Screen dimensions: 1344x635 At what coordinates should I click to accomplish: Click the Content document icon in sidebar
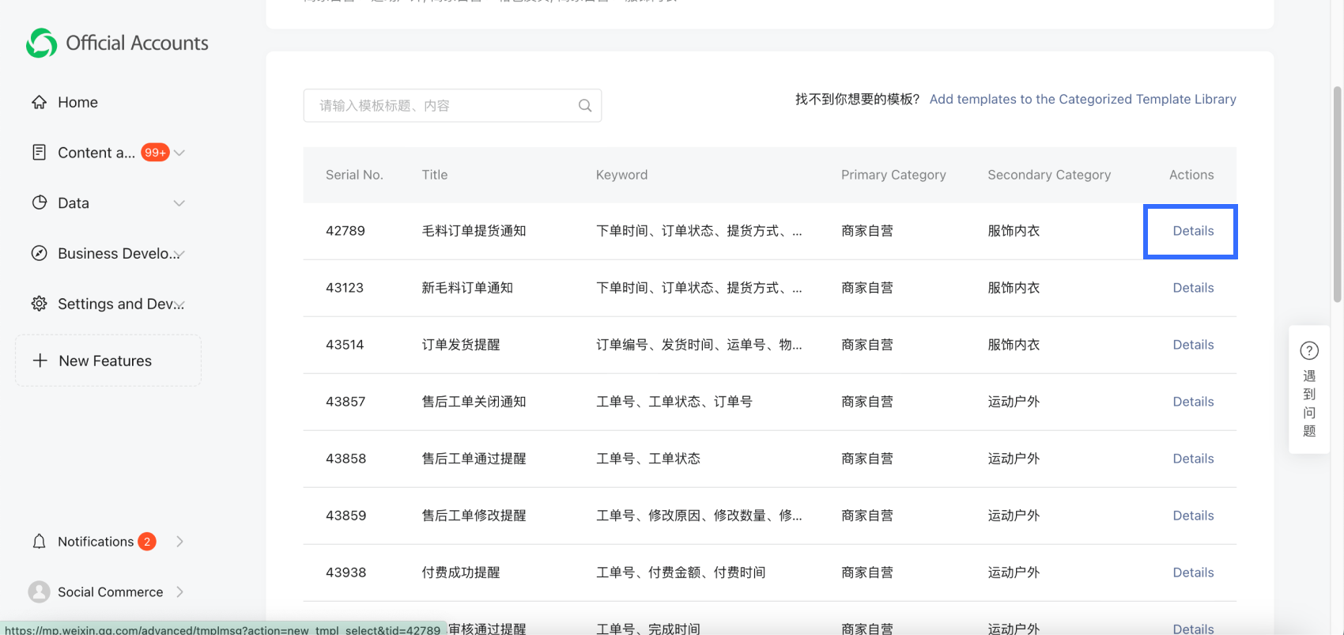39,153
